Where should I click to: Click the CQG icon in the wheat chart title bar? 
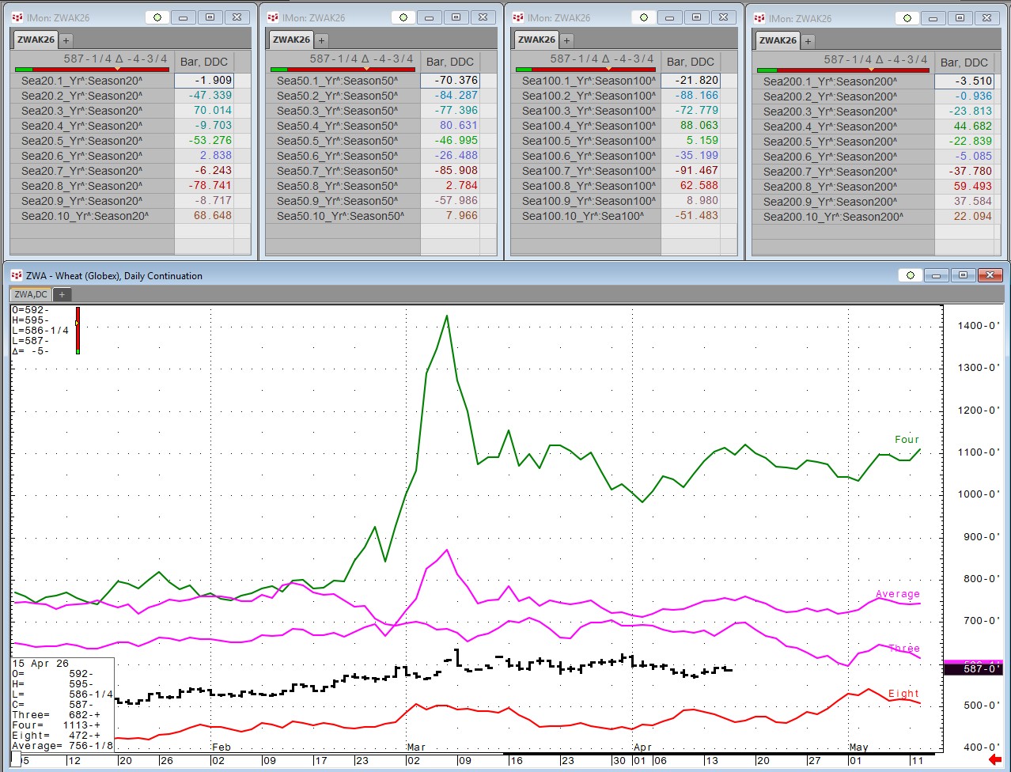(16, 275)
